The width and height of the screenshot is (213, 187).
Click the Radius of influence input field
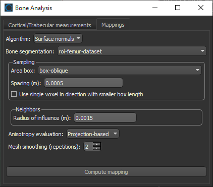pos(105,118)
